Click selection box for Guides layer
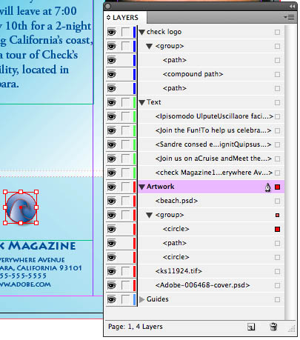The width and height of the screenshot is (300, 340). click(x=277, y=300)
